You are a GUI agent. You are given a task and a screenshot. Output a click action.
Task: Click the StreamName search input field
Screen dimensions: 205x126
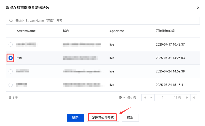coord(103,21)
